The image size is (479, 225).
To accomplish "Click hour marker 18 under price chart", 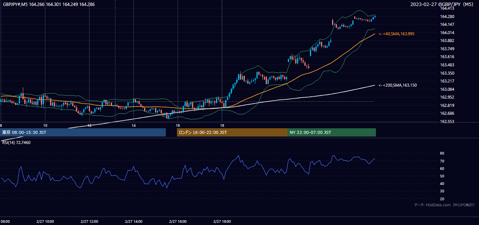I will tap(222, 125).
